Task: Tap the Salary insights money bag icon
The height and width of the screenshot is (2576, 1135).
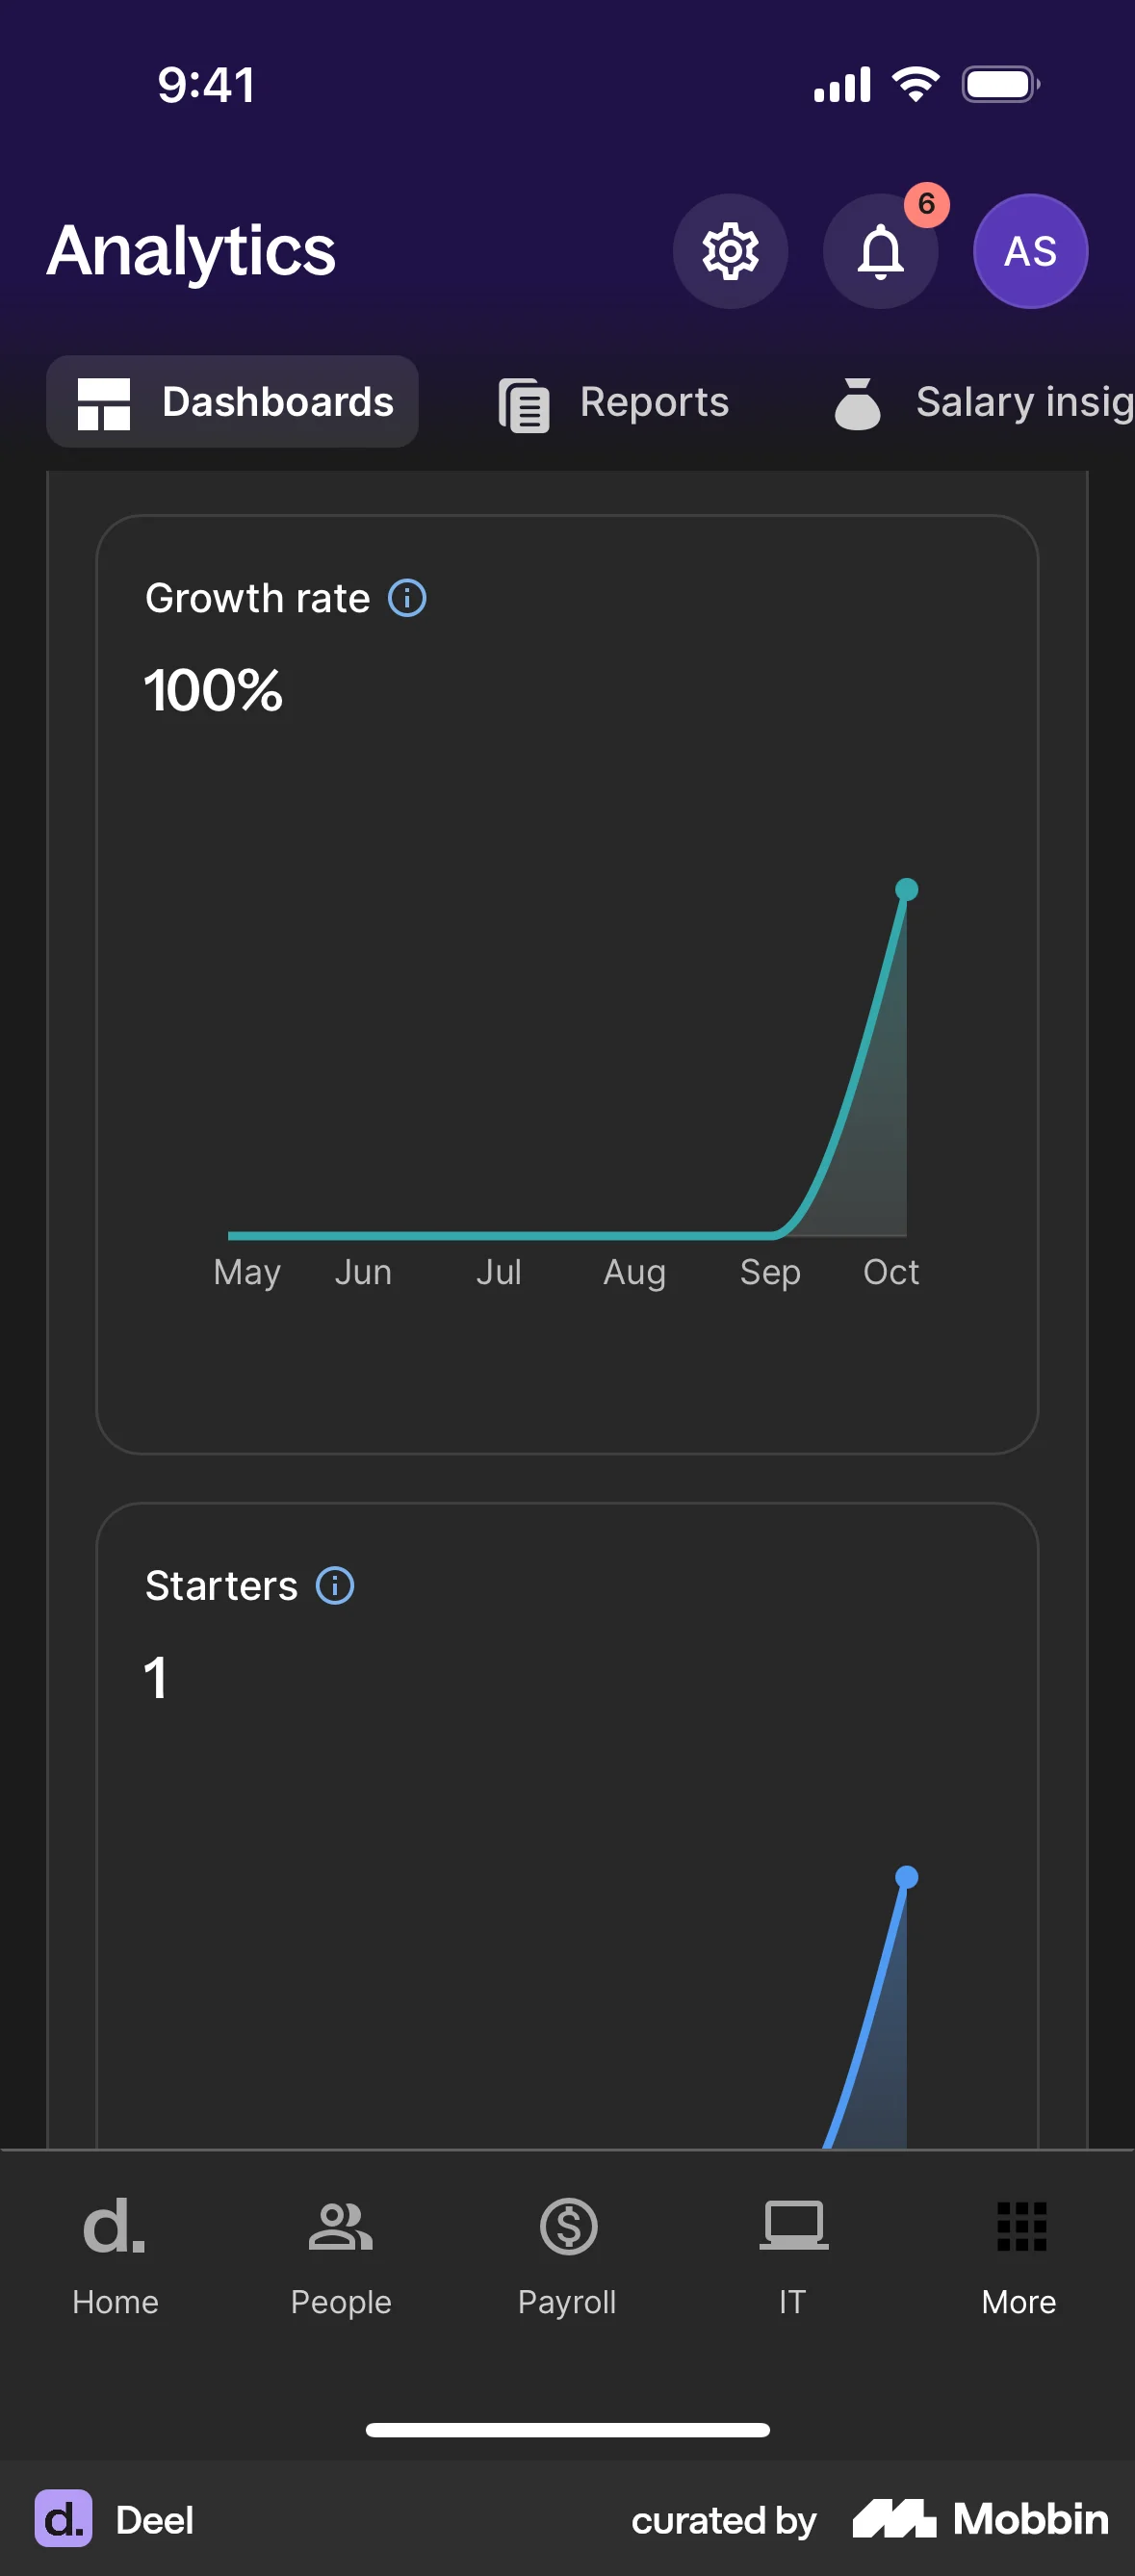Action: pos(858,403)
